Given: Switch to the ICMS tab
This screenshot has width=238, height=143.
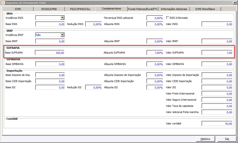Looking at the screenshot, I should (x=18, y=9).
